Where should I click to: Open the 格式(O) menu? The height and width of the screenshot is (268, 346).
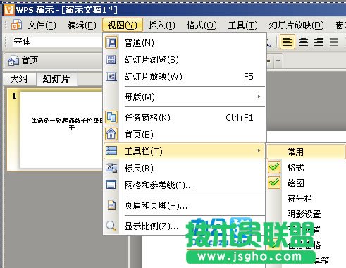pos(202,25)
